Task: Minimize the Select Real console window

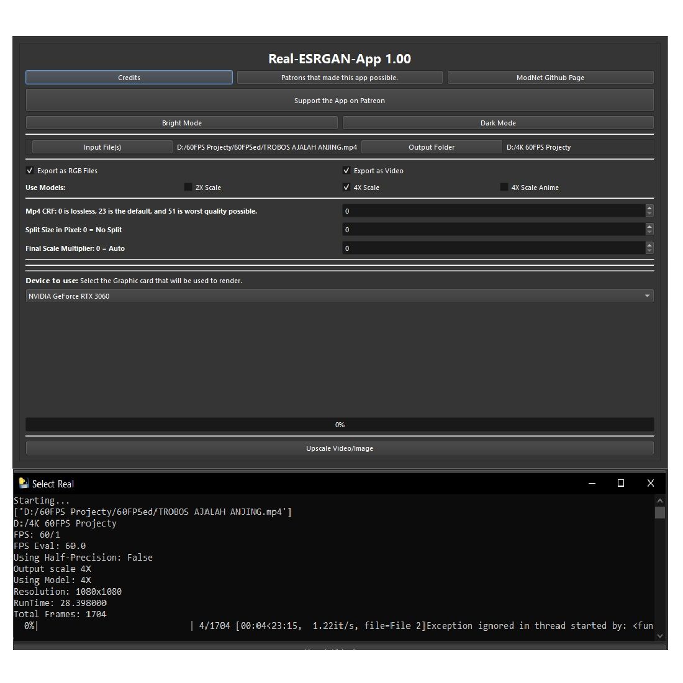Action: (592, 483)
